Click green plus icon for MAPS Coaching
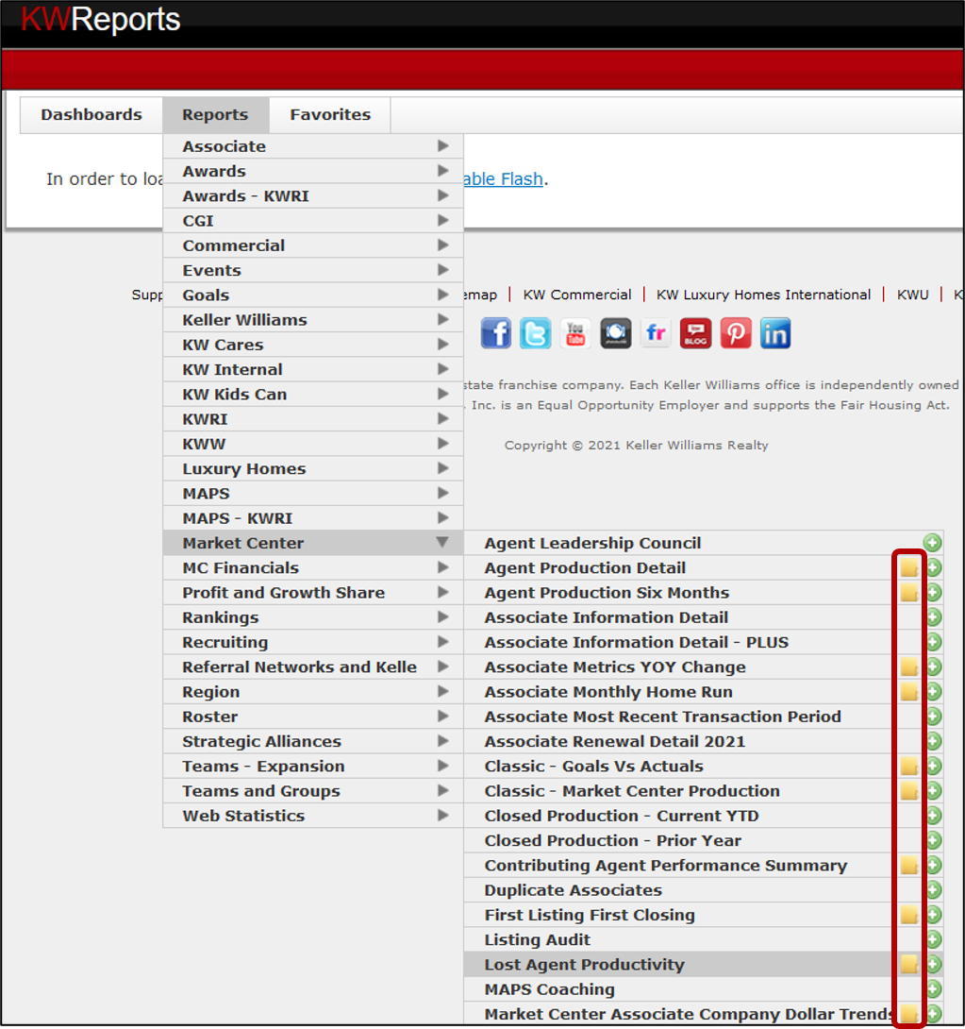Image resolution: width=965 pixels, height=1029 pixels. point(934,989)
